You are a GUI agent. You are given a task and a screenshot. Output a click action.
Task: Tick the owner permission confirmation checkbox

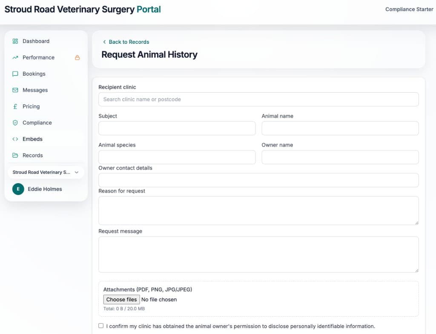coord(101,326)
